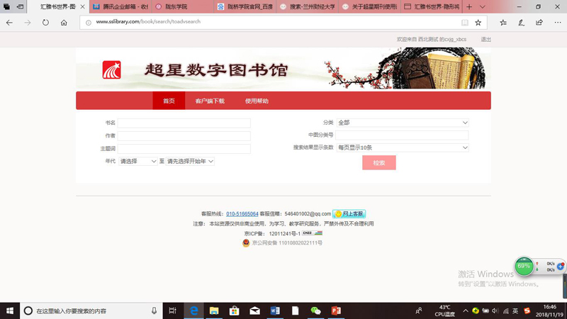Open the 首页 navigation item
The height and width of the screenshot is (319, 567).
tap(169, 101)
